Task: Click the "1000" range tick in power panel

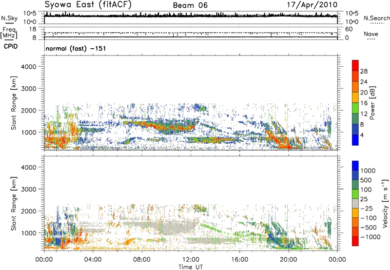Action: tap(29, 132)
